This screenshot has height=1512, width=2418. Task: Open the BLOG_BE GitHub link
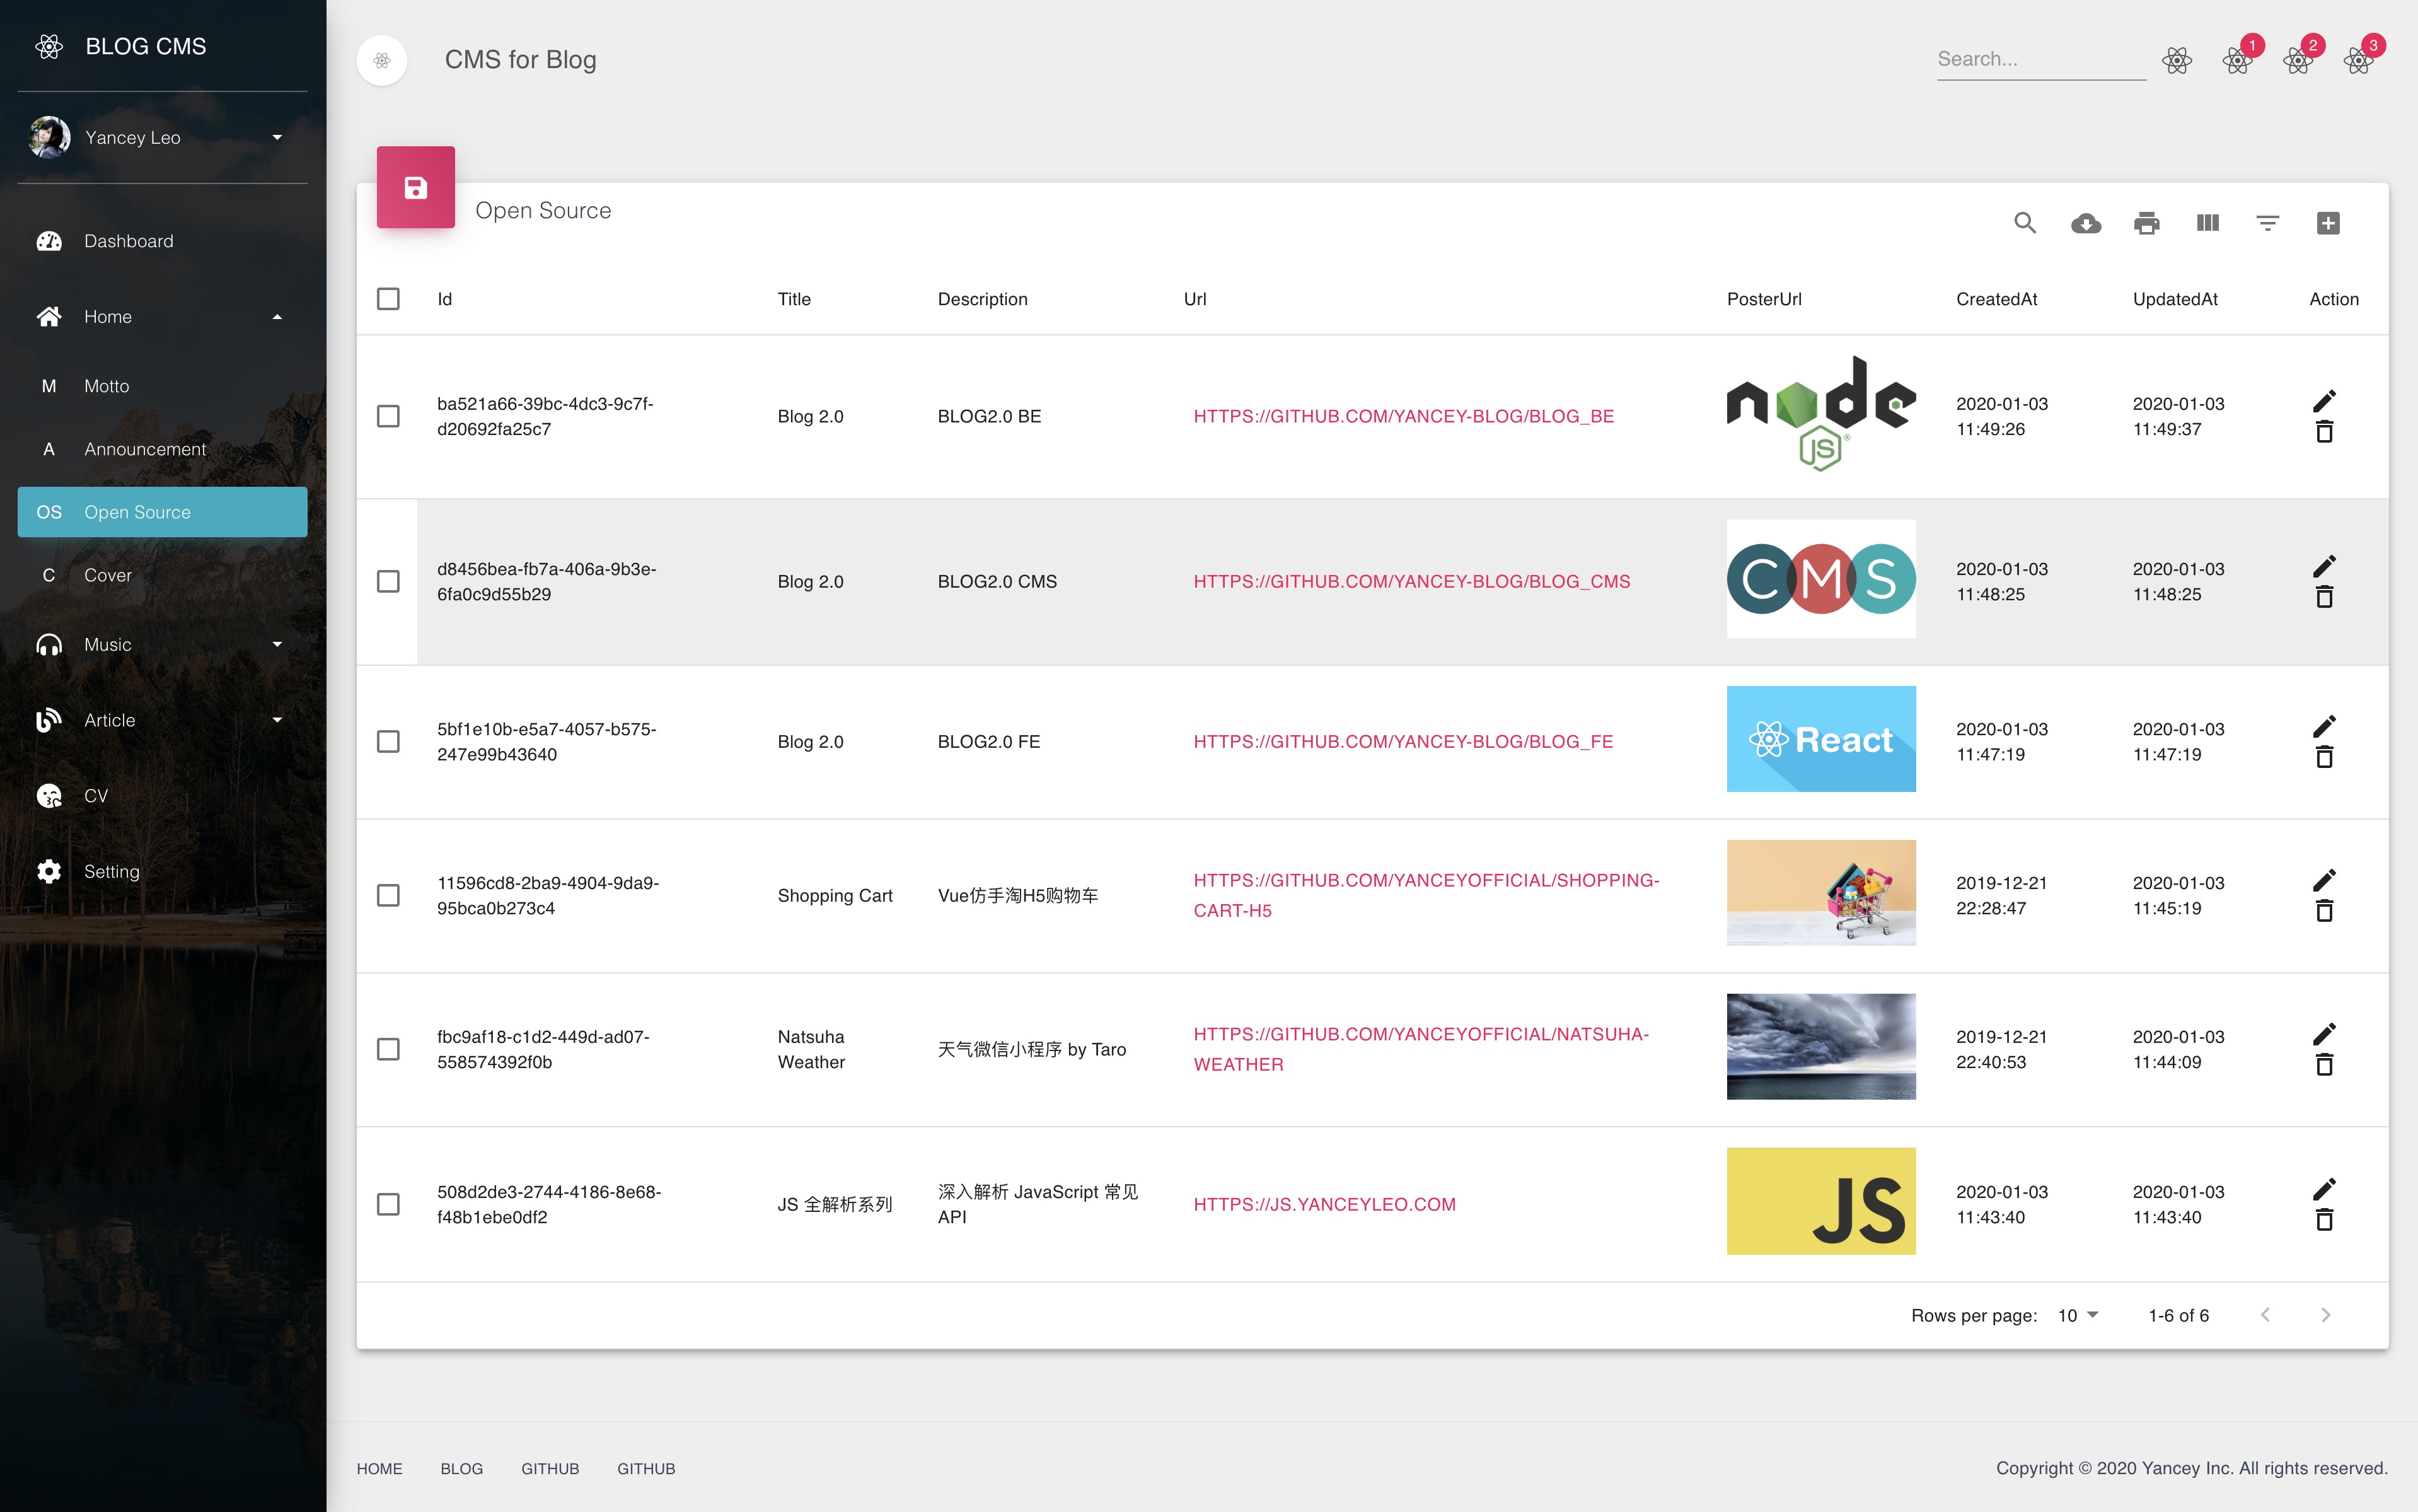(x=1403, y=416)
